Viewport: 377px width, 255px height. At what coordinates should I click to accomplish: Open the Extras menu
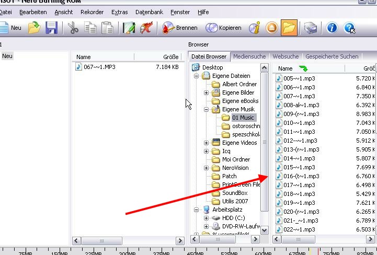click(120, 12)
